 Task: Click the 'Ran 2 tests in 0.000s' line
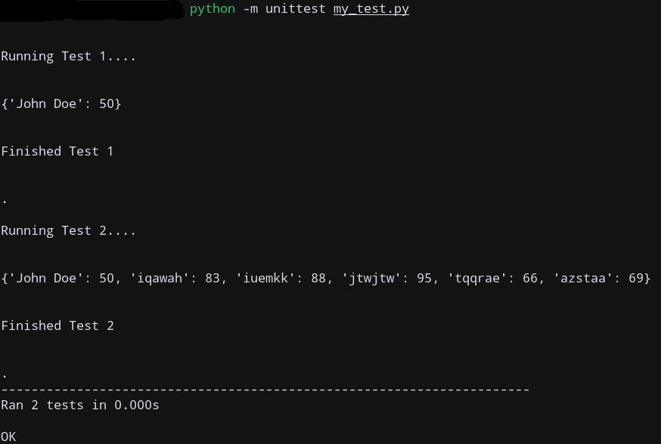(79, 405)
